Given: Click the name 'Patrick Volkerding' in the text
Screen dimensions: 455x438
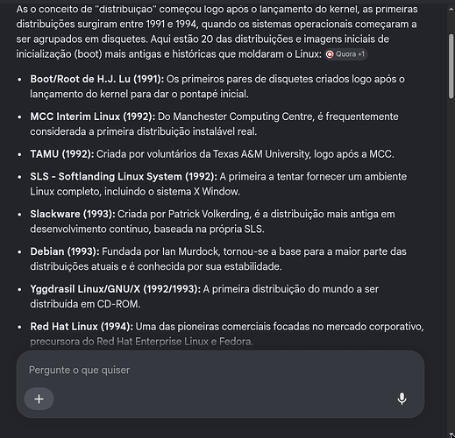Looking at the screenshot, I should click(210, 214).
